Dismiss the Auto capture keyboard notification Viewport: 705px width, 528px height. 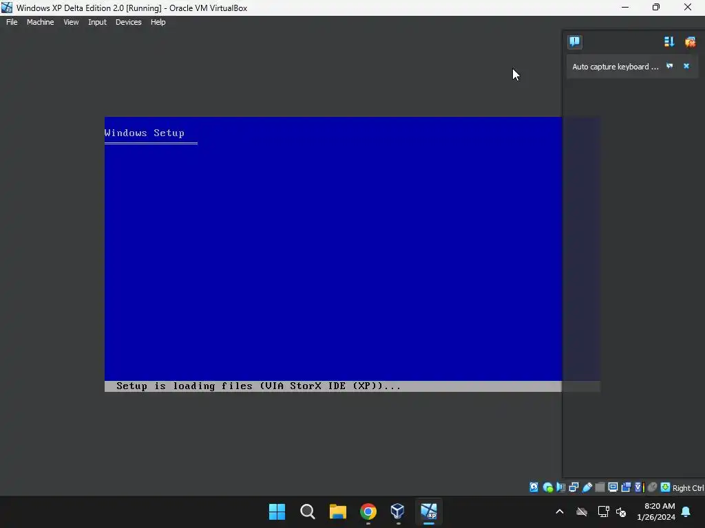pos(686,66)
